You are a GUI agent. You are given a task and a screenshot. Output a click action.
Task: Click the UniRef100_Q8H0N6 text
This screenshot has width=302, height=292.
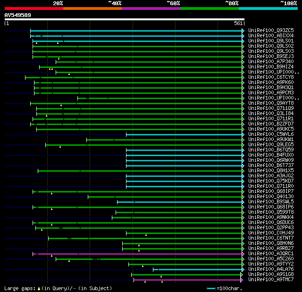point(271,243)
